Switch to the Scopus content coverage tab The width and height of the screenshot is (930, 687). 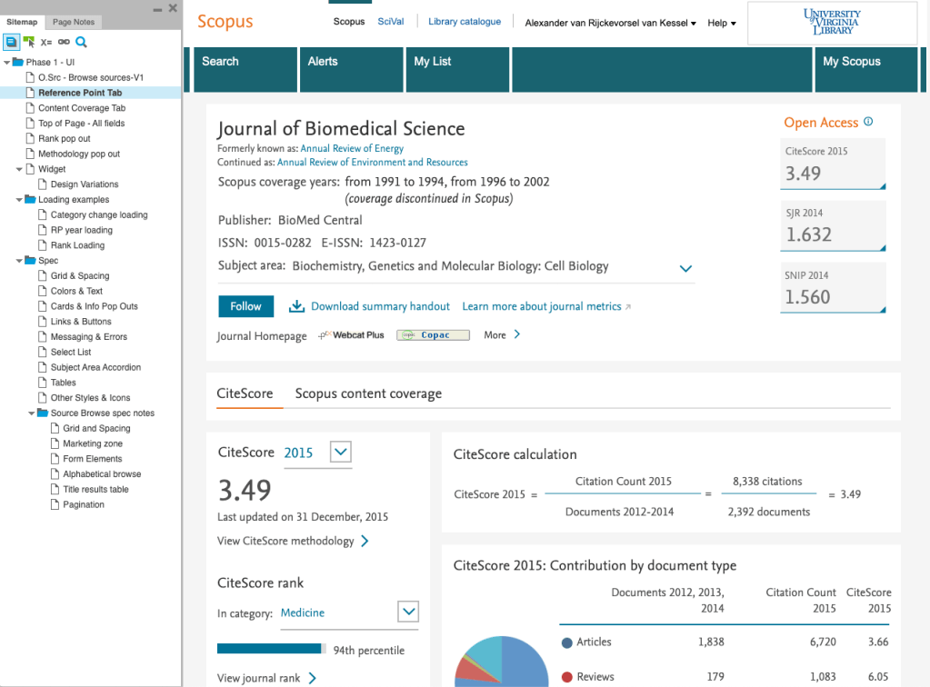(368, 393)
